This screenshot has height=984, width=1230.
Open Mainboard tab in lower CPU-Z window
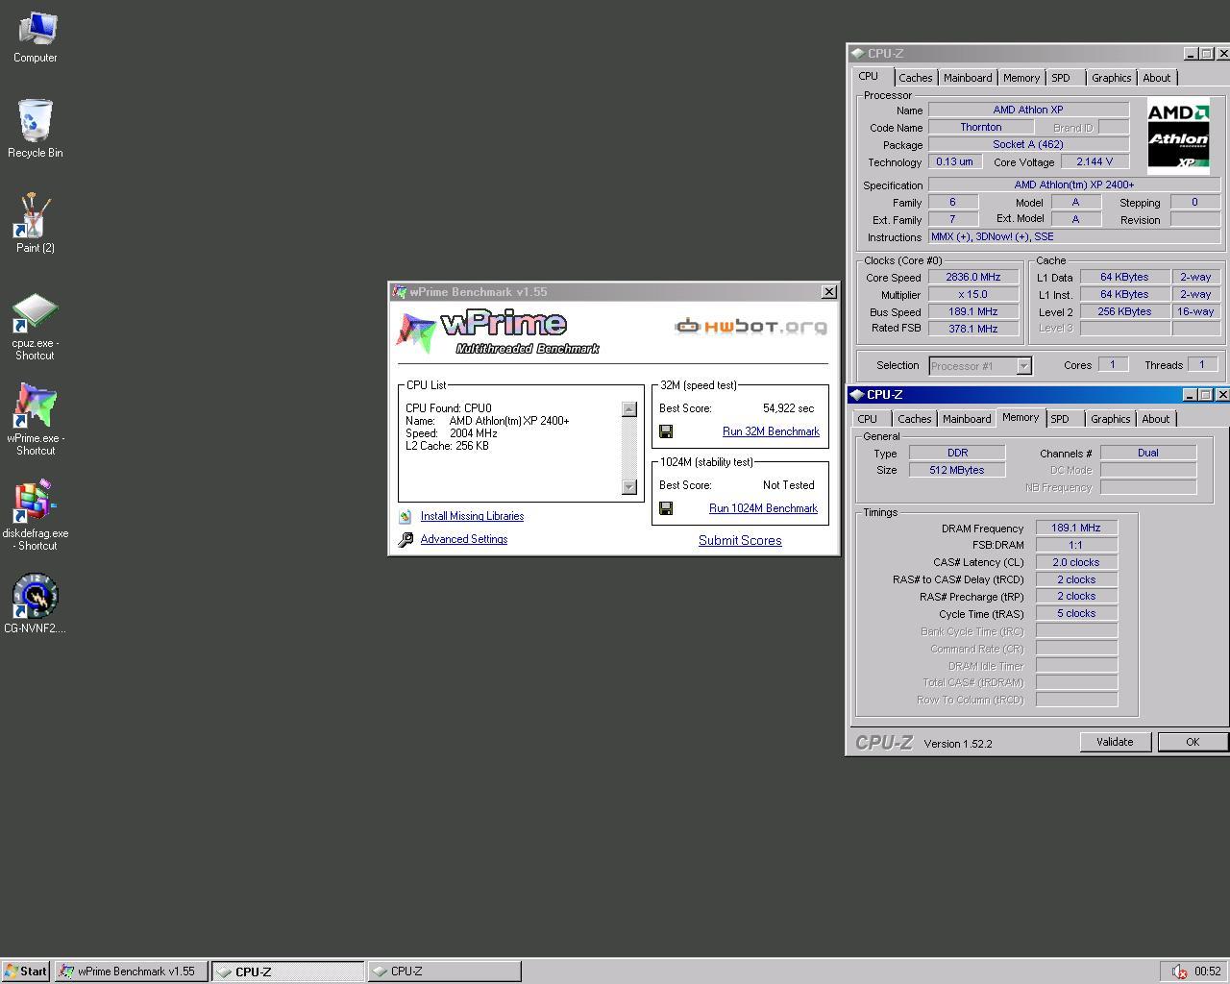tap(967, 419)
